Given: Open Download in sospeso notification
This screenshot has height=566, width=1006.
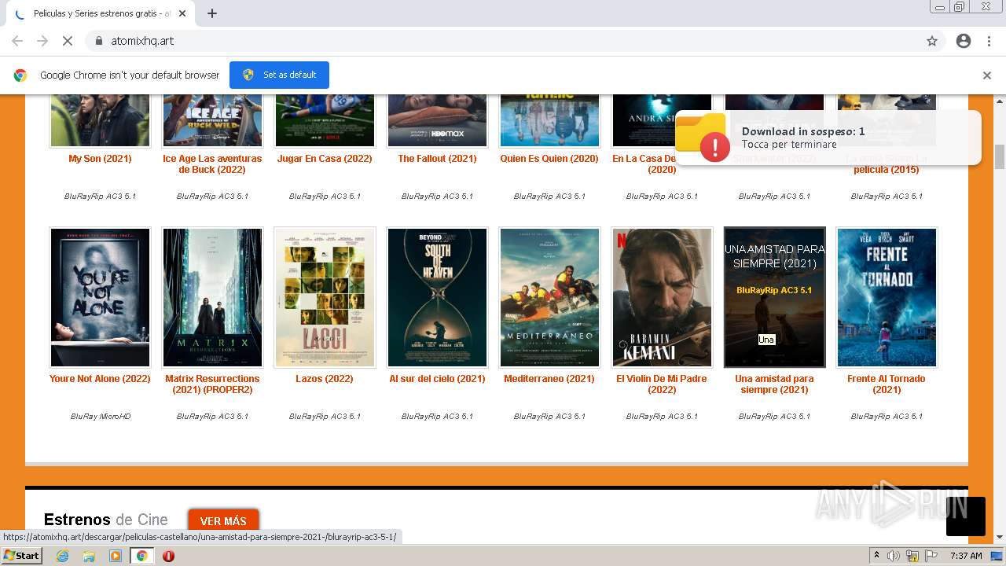Looking at the screenshot, I should (827, 138).
